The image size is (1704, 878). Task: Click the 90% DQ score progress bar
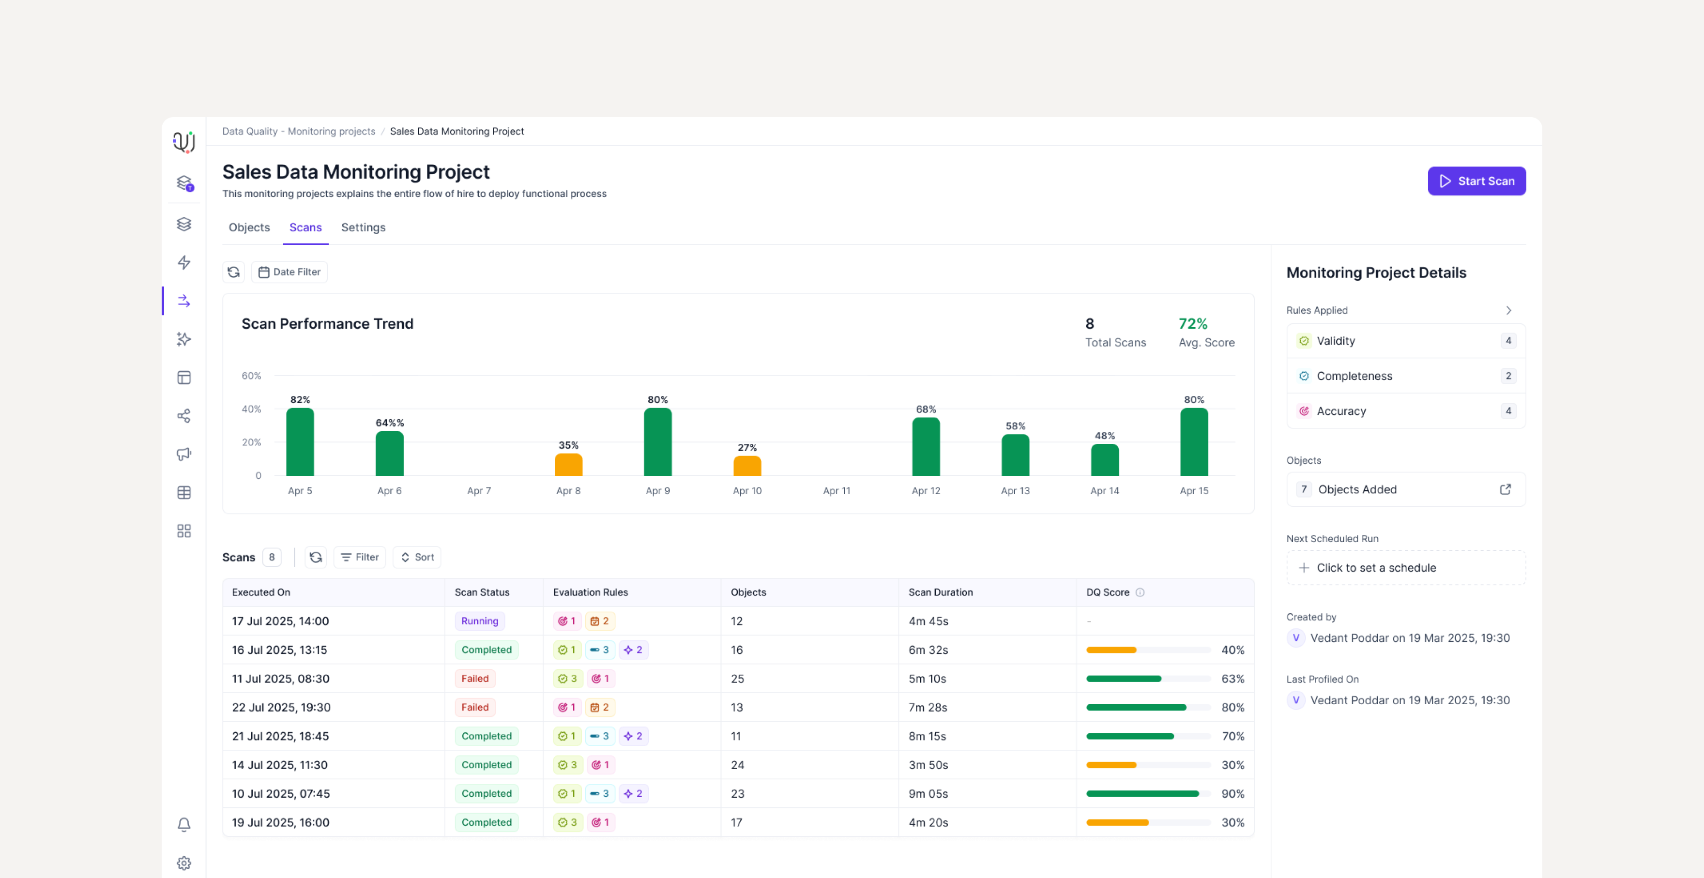(1148, 793)
